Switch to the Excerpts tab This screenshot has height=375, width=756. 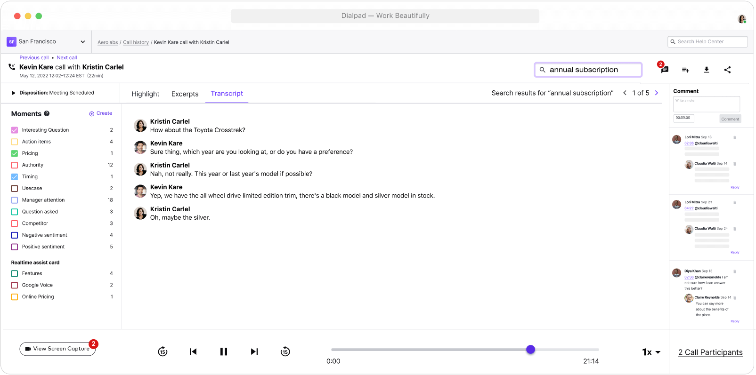185,94
